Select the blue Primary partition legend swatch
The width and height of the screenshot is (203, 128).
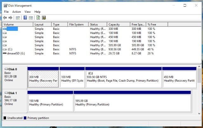(25, 118)
